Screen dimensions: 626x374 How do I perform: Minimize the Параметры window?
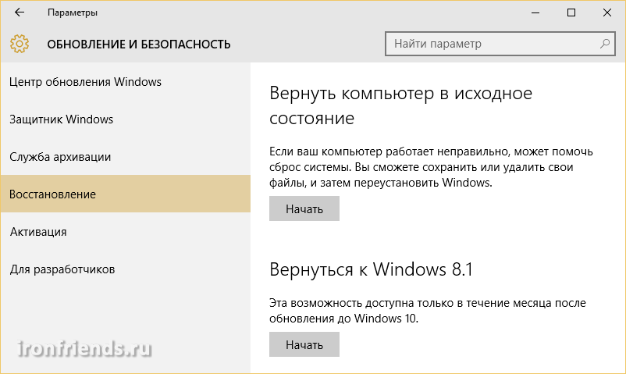tap(536, 13)
